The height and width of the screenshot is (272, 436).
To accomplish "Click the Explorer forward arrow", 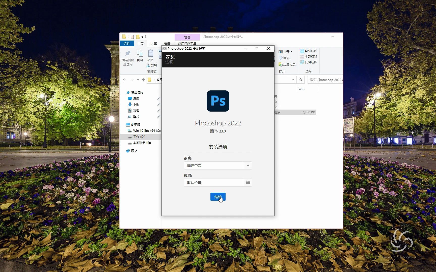I will click(132, 80).
